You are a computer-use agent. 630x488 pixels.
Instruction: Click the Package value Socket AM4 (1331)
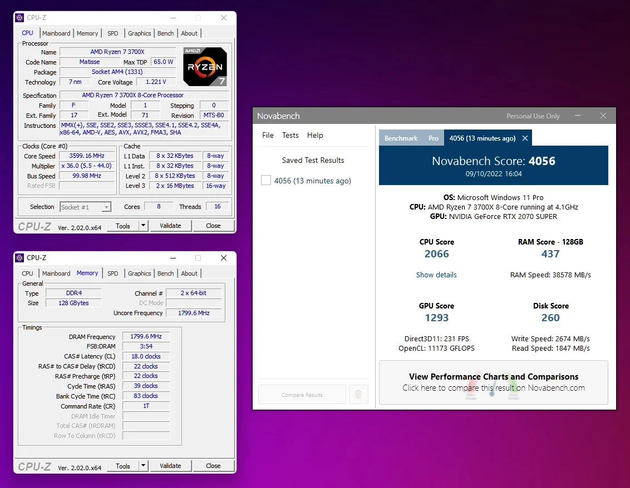[118, 72]
